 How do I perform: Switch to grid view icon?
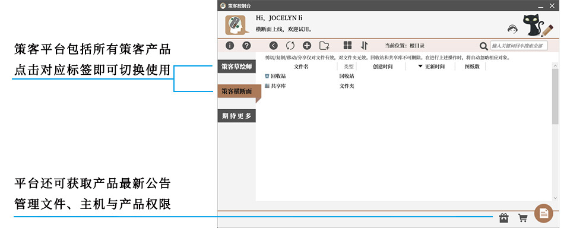click(347, 45)
